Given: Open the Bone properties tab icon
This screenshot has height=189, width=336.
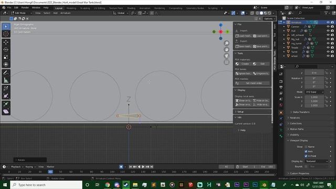Looking at the screenshot, I should [x=281, y=136].
